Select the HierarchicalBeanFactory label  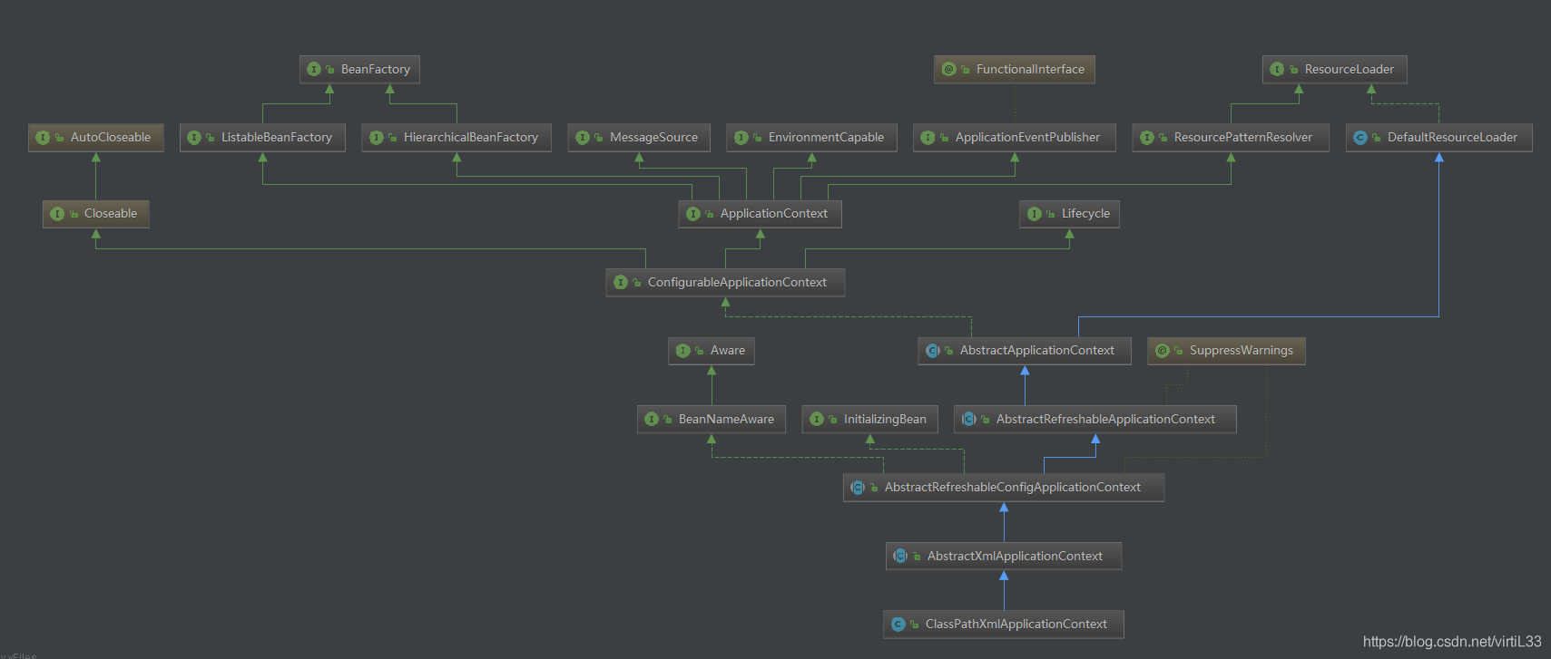[x=471, y=138]
